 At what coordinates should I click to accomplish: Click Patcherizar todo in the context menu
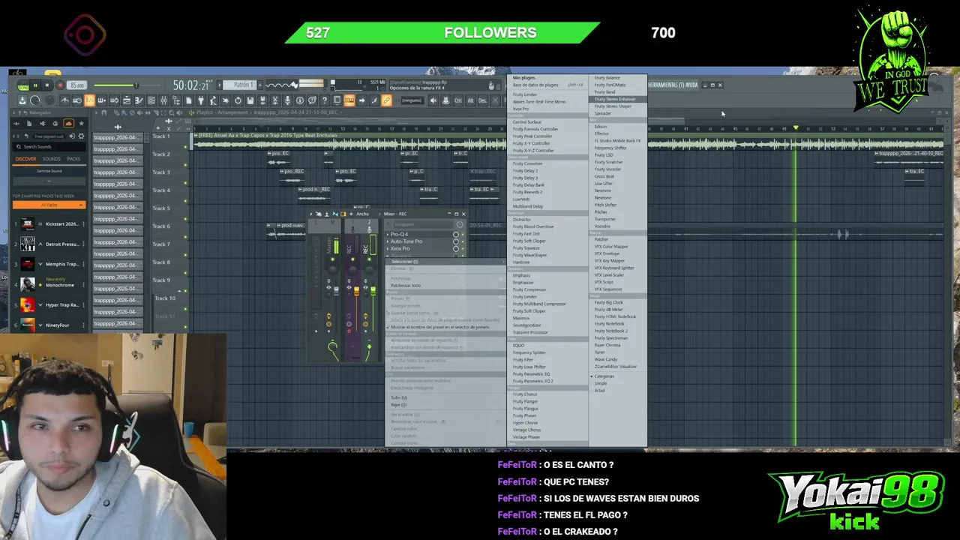(x=406, y=285)
